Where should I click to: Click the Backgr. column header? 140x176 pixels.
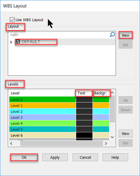[102, 93]
